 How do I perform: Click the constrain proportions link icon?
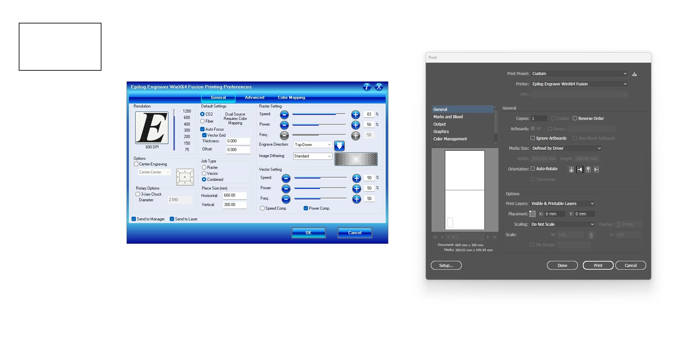click(591, 235)
